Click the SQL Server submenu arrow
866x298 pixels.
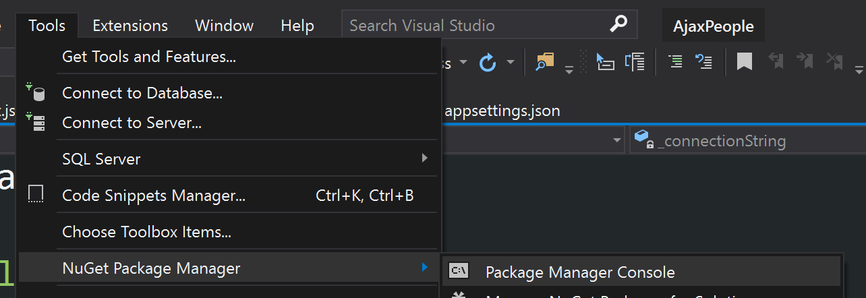click(424, 158)
